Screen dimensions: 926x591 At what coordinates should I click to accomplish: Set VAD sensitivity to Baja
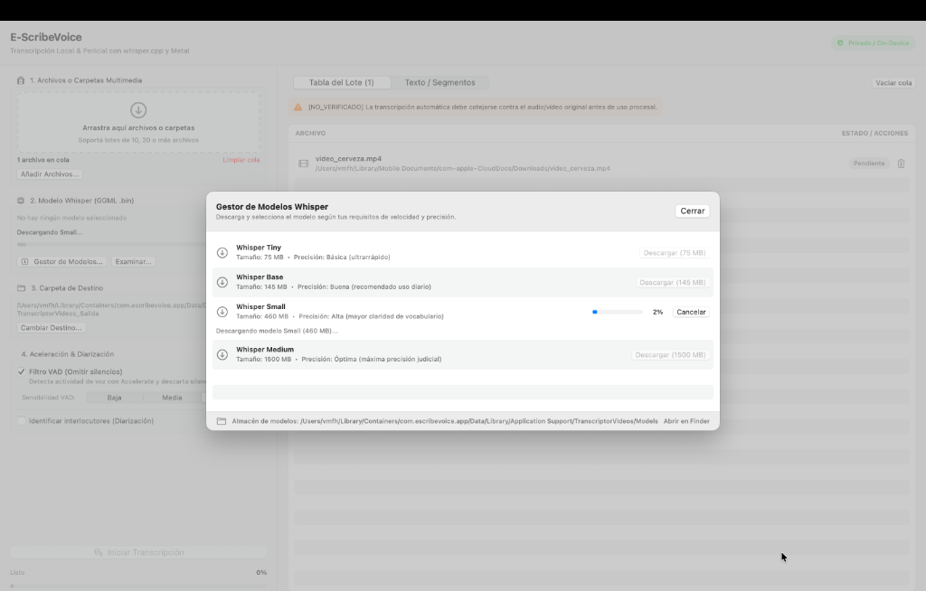[115, 398]
